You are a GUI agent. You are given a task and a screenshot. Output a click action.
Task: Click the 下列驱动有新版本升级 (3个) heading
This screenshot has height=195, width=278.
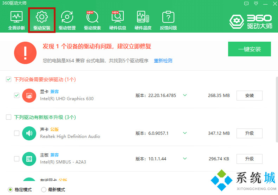45,117
